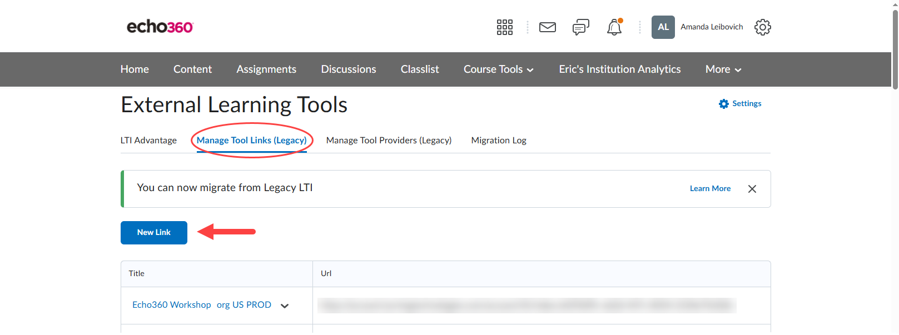Open the message alerts envelope icon
The image size is (899, 335).
coord(548,27)
